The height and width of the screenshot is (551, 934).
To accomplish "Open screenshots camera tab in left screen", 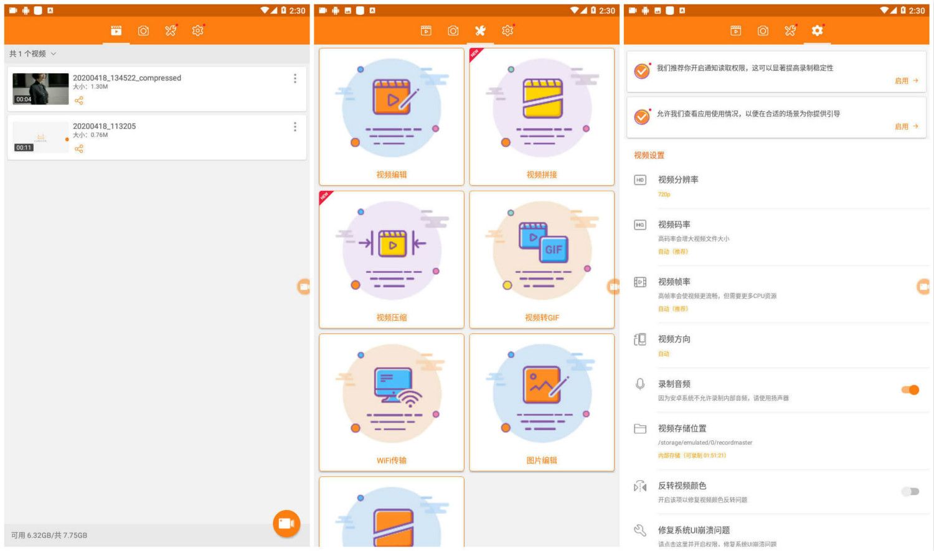I will 143,30.
